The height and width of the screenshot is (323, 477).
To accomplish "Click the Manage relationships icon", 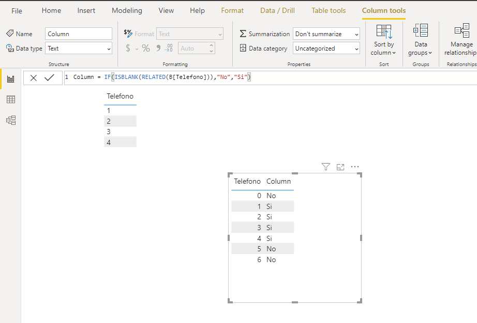I will tap(462, 30).
